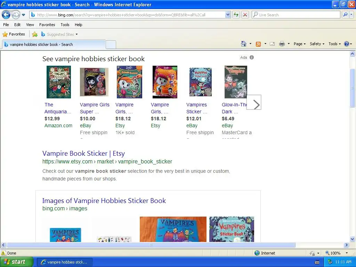
Task: Click the vertical scrollbar up arrow
Action: [353, 54]
